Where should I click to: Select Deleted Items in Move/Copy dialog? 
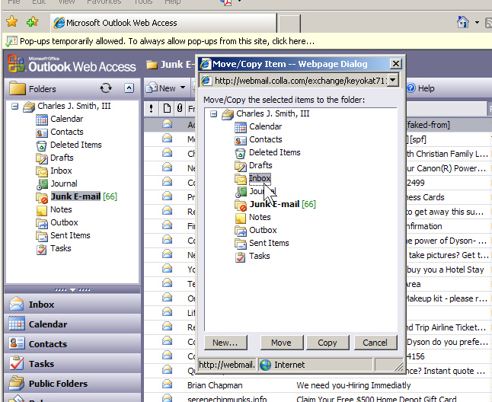click(x=274, y=152)
